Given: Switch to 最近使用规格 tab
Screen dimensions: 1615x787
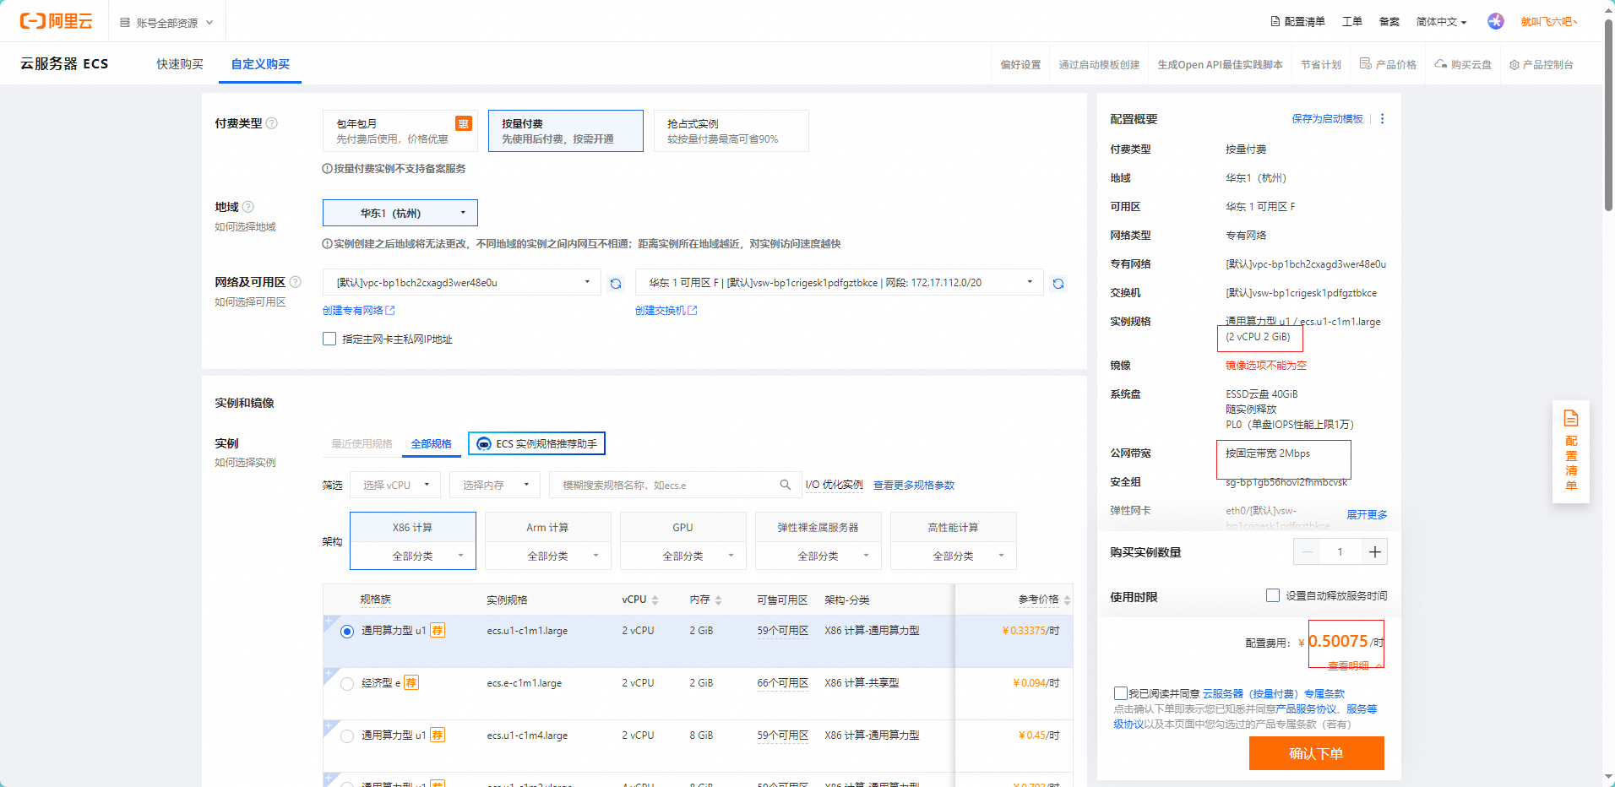Looking at the screenshot, I should coord(362,444).
